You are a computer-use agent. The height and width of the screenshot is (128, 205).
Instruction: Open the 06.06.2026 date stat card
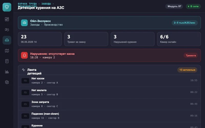coord(40,39)
